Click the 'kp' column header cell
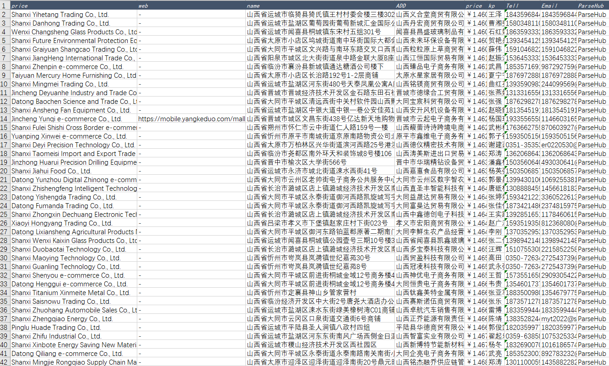 (x=496, y=6)
